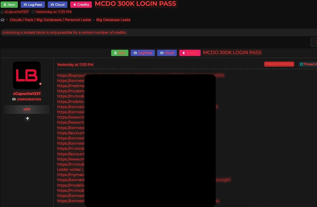This screenshot has width=317, height=207.
Task: Open xCapuche1337 profile name under the avatar
Action: [x=27, y=93]
